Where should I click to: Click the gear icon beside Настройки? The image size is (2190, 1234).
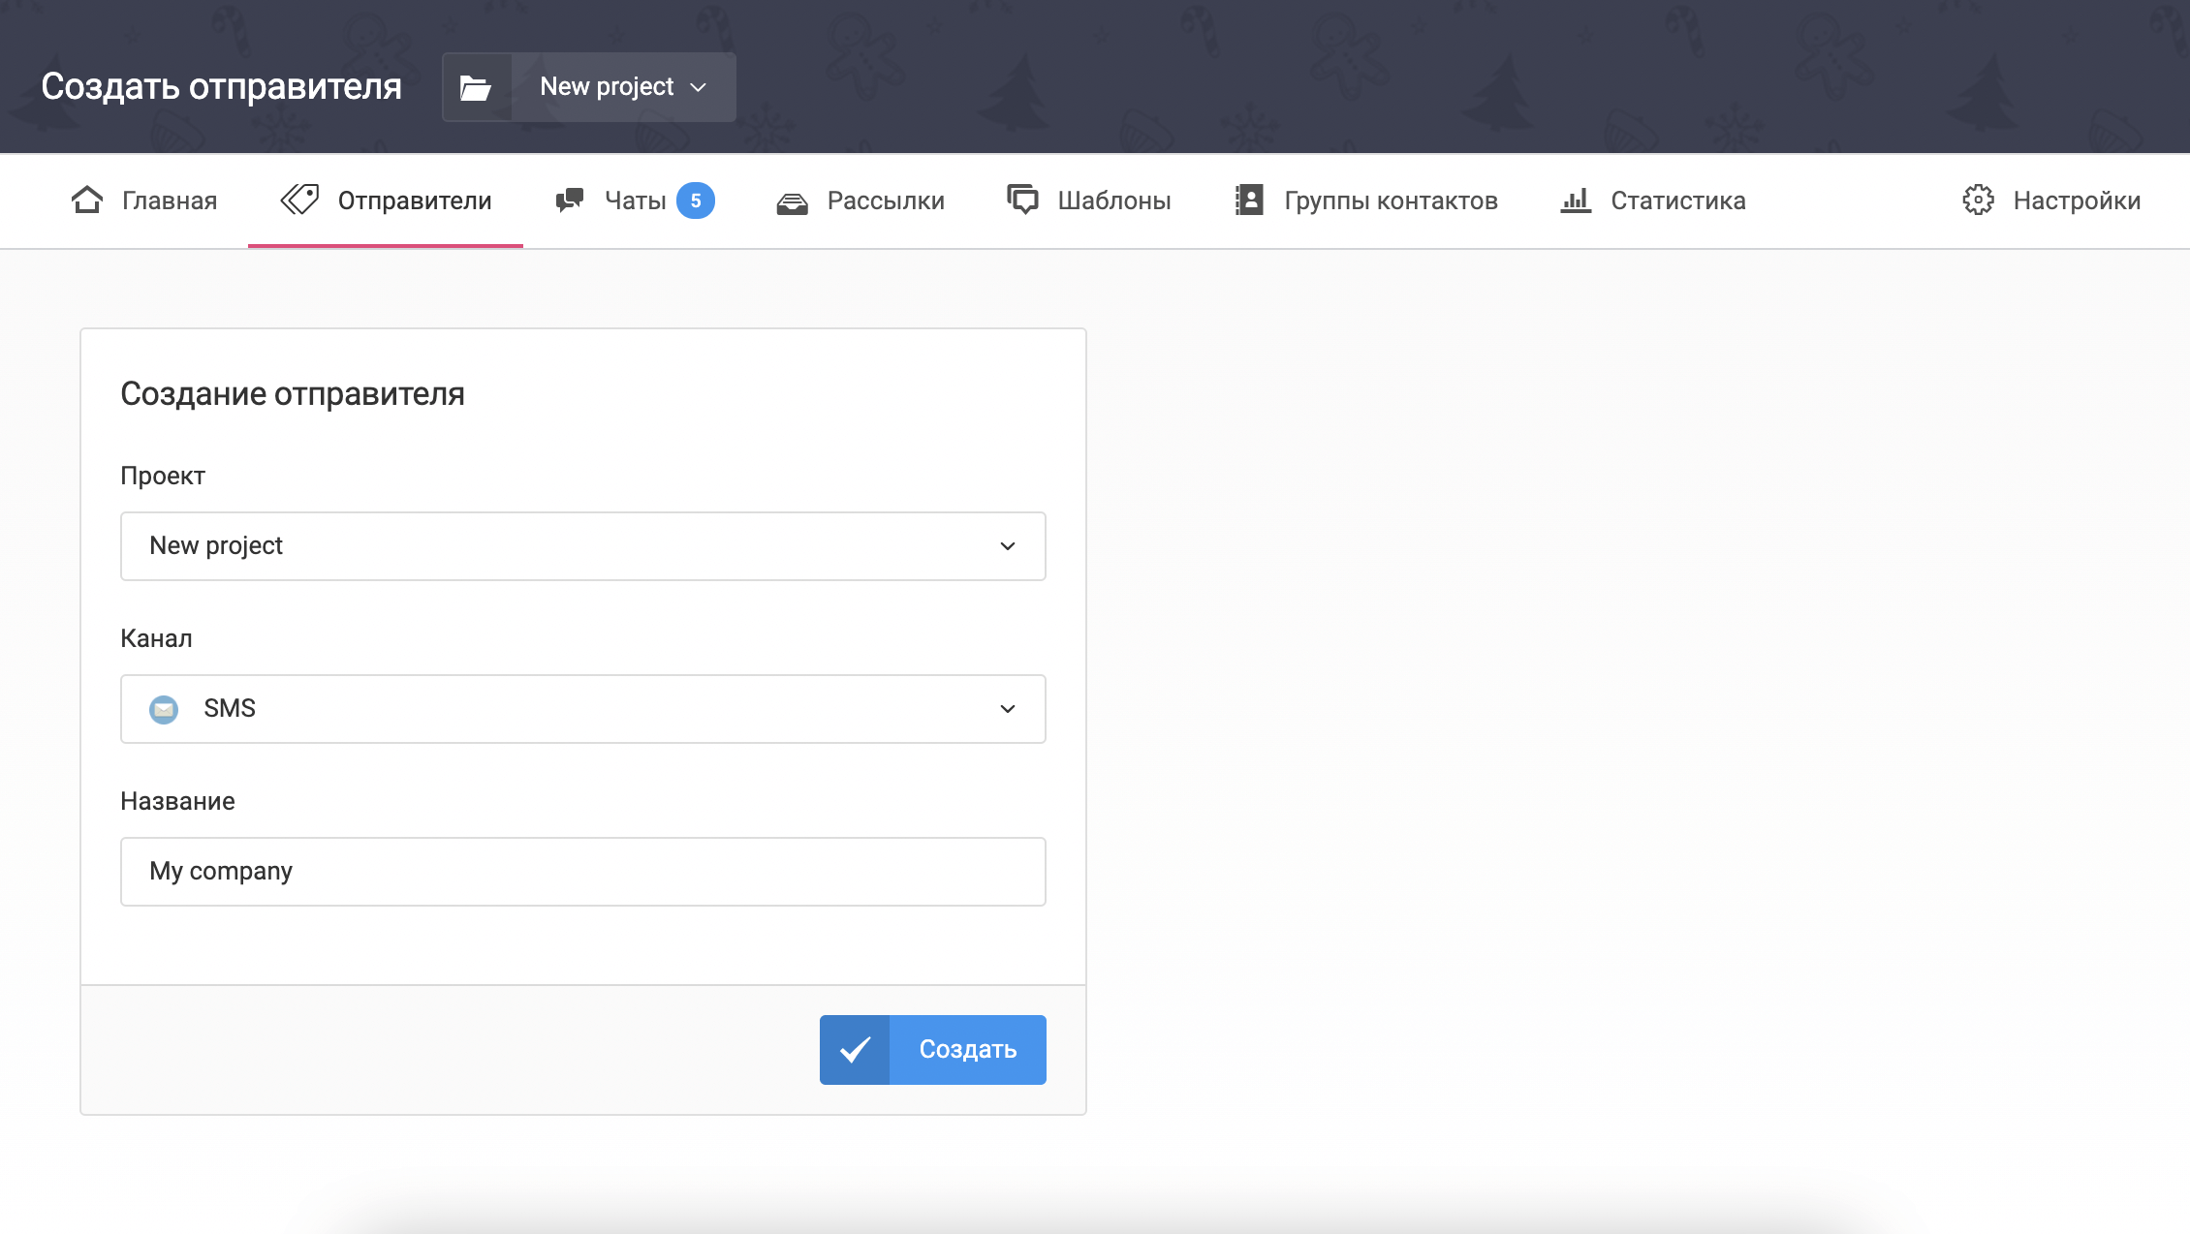coord(1978,200)
